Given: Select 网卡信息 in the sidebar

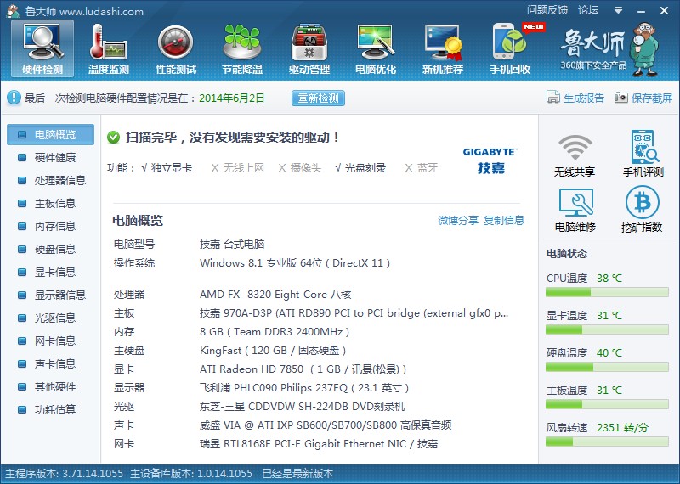Looking at the screenshot, I should pos(50,341).
